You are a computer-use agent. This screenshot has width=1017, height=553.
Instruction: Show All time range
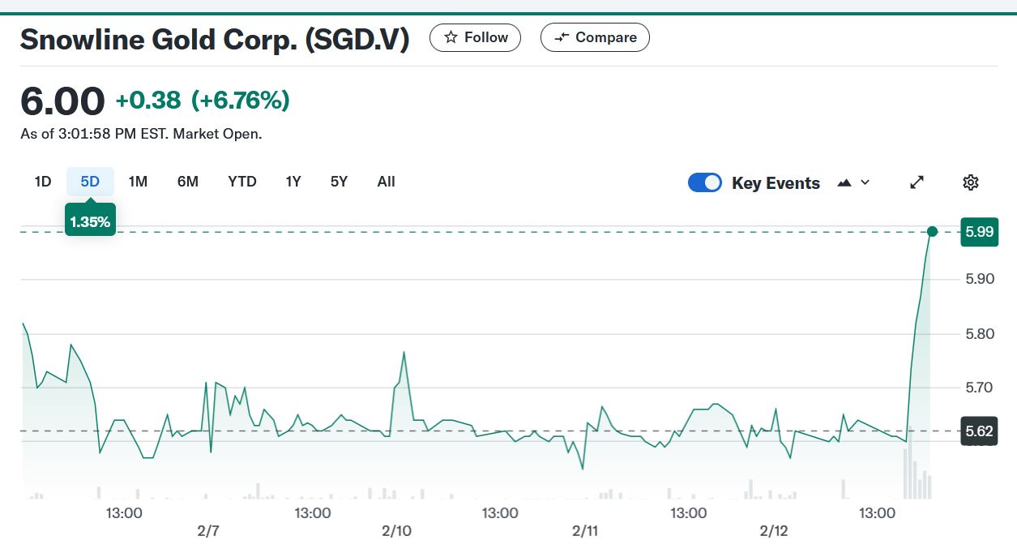coord(387,182)
